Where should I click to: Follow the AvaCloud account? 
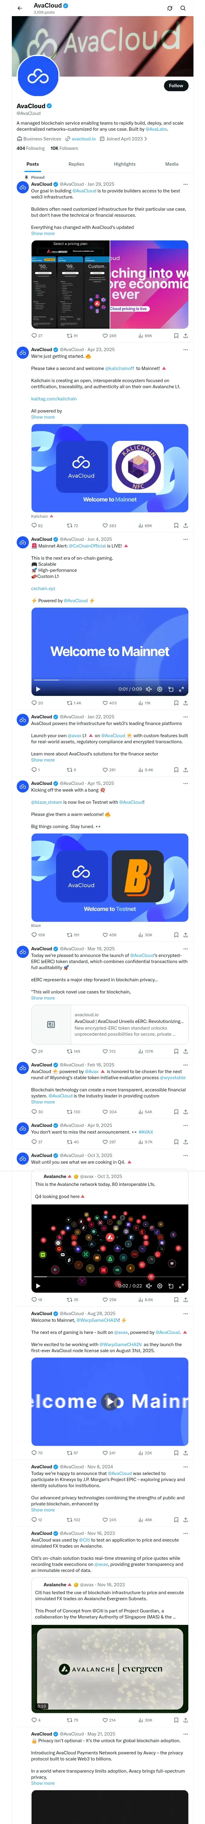pos(175,86)
